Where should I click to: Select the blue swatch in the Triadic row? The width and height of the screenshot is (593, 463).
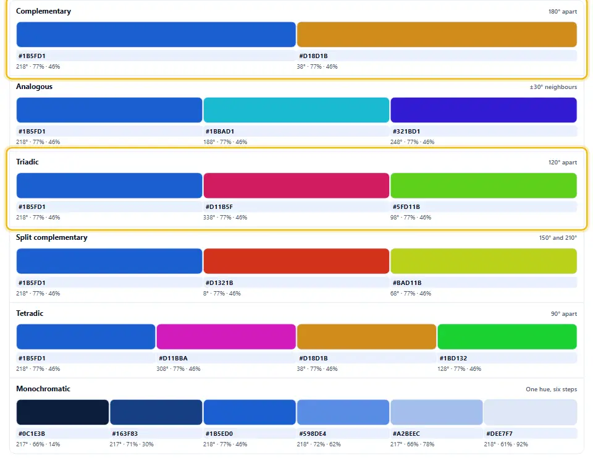(x=109, y=185)
